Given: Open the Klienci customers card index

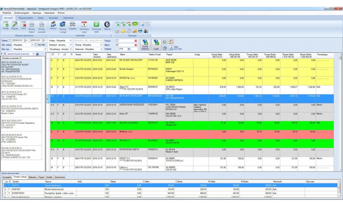Looking at the screenshot, I should pos(53,25).
